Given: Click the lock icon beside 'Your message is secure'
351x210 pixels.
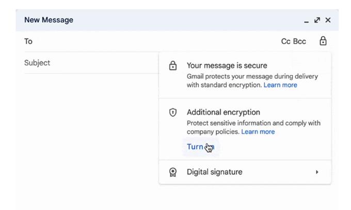Looking at the screenshot, I should 172,66.
